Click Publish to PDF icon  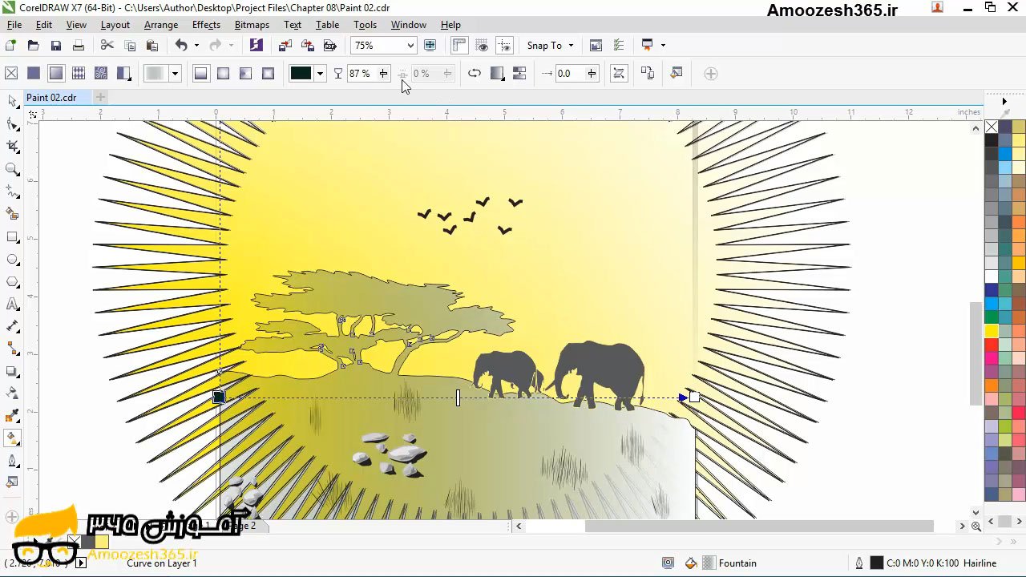[329, 46]
